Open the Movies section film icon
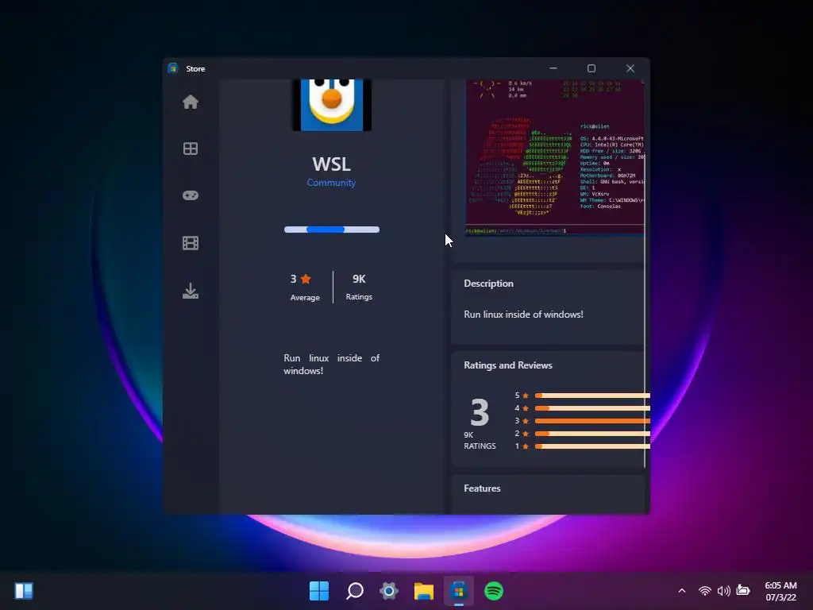The width and height of the screenshot is (813, 610). tap(191, 243)
